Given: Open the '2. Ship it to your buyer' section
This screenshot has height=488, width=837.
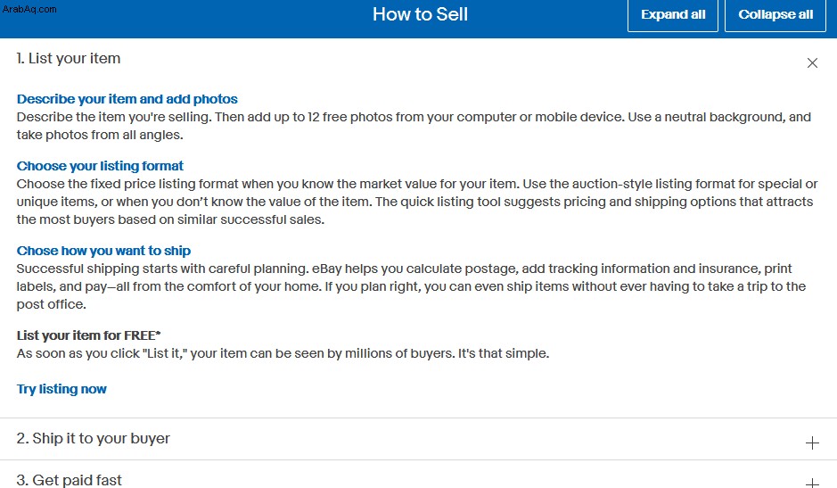Looking at the screenshot, I should (419, 439).
